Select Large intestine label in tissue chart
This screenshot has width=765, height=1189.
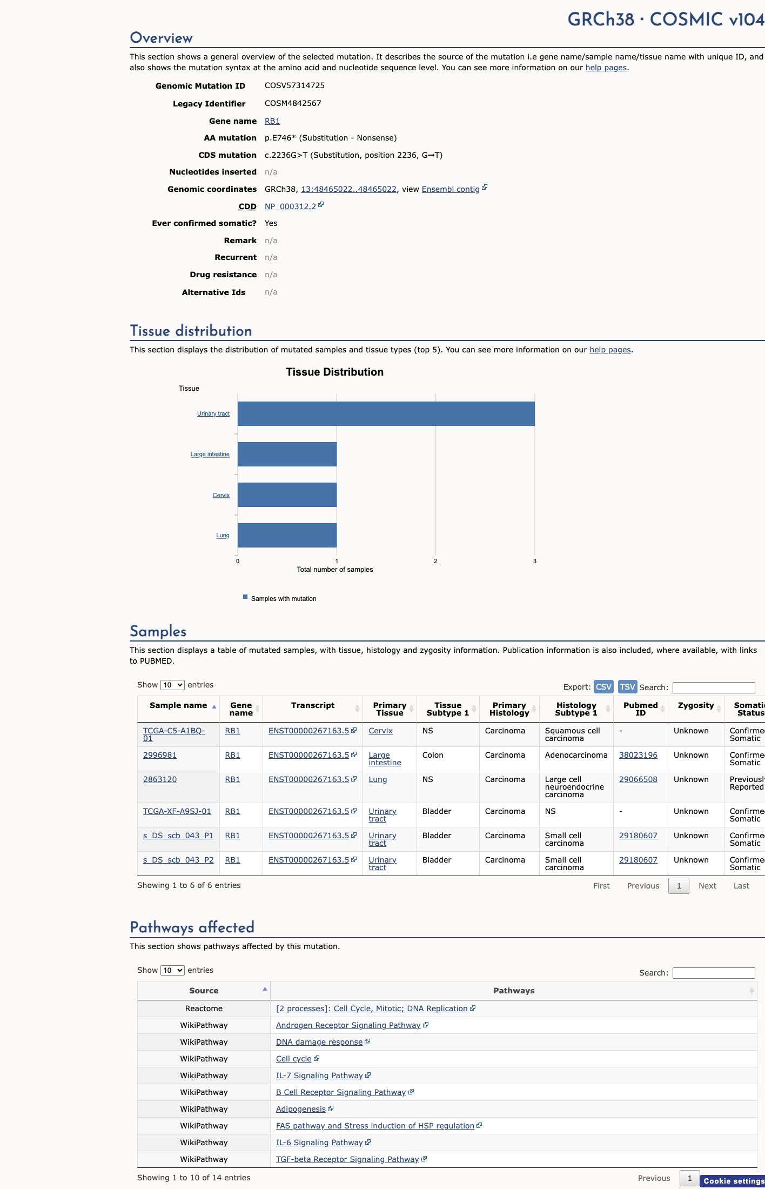pos(210,454)
